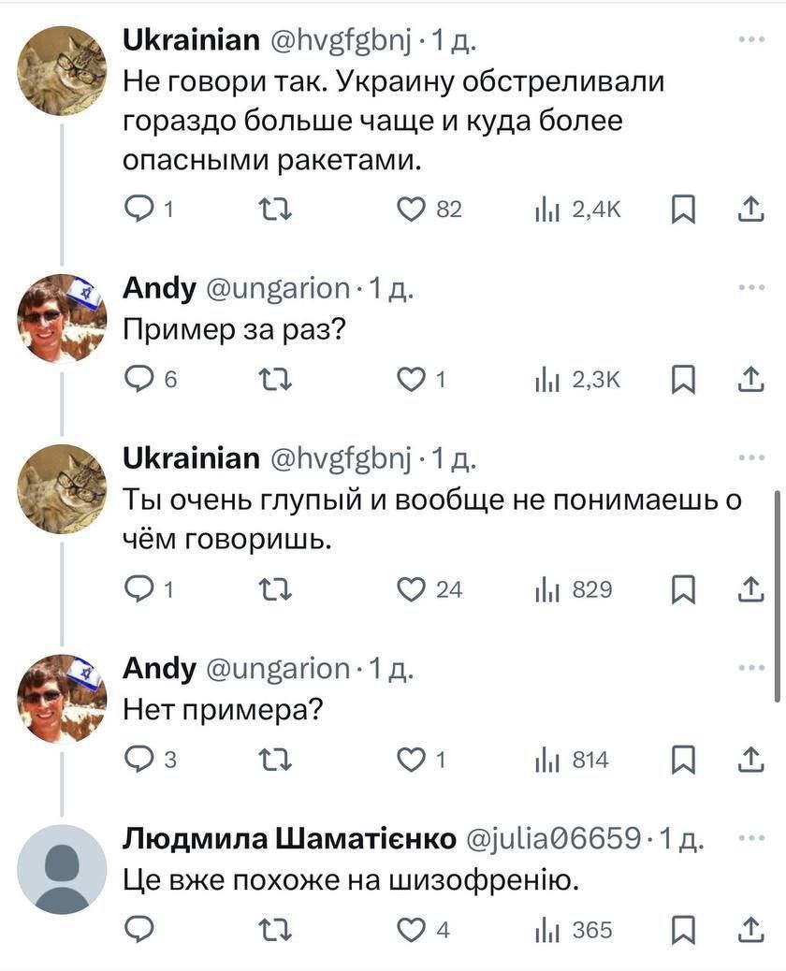The height and width of the screenshot is (971, 786).
Task: Open more options on Andy's "Пример за раз?" tweet
Action: 750,287
